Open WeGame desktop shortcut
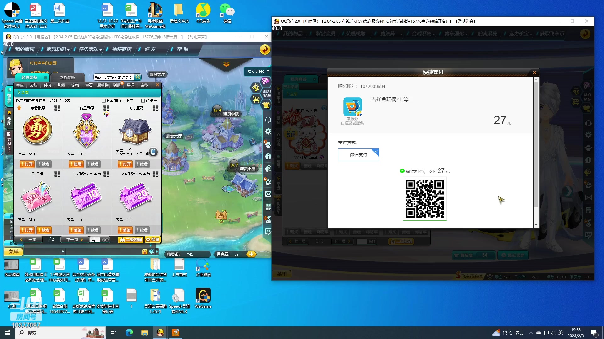The width and height of the screenshot is (604, 339). [203, 298]
